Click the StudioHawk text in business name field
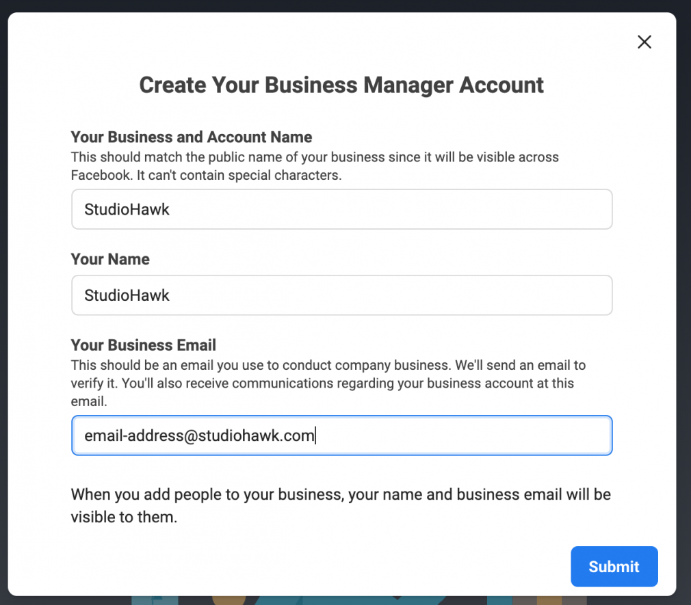 [127, 209]
